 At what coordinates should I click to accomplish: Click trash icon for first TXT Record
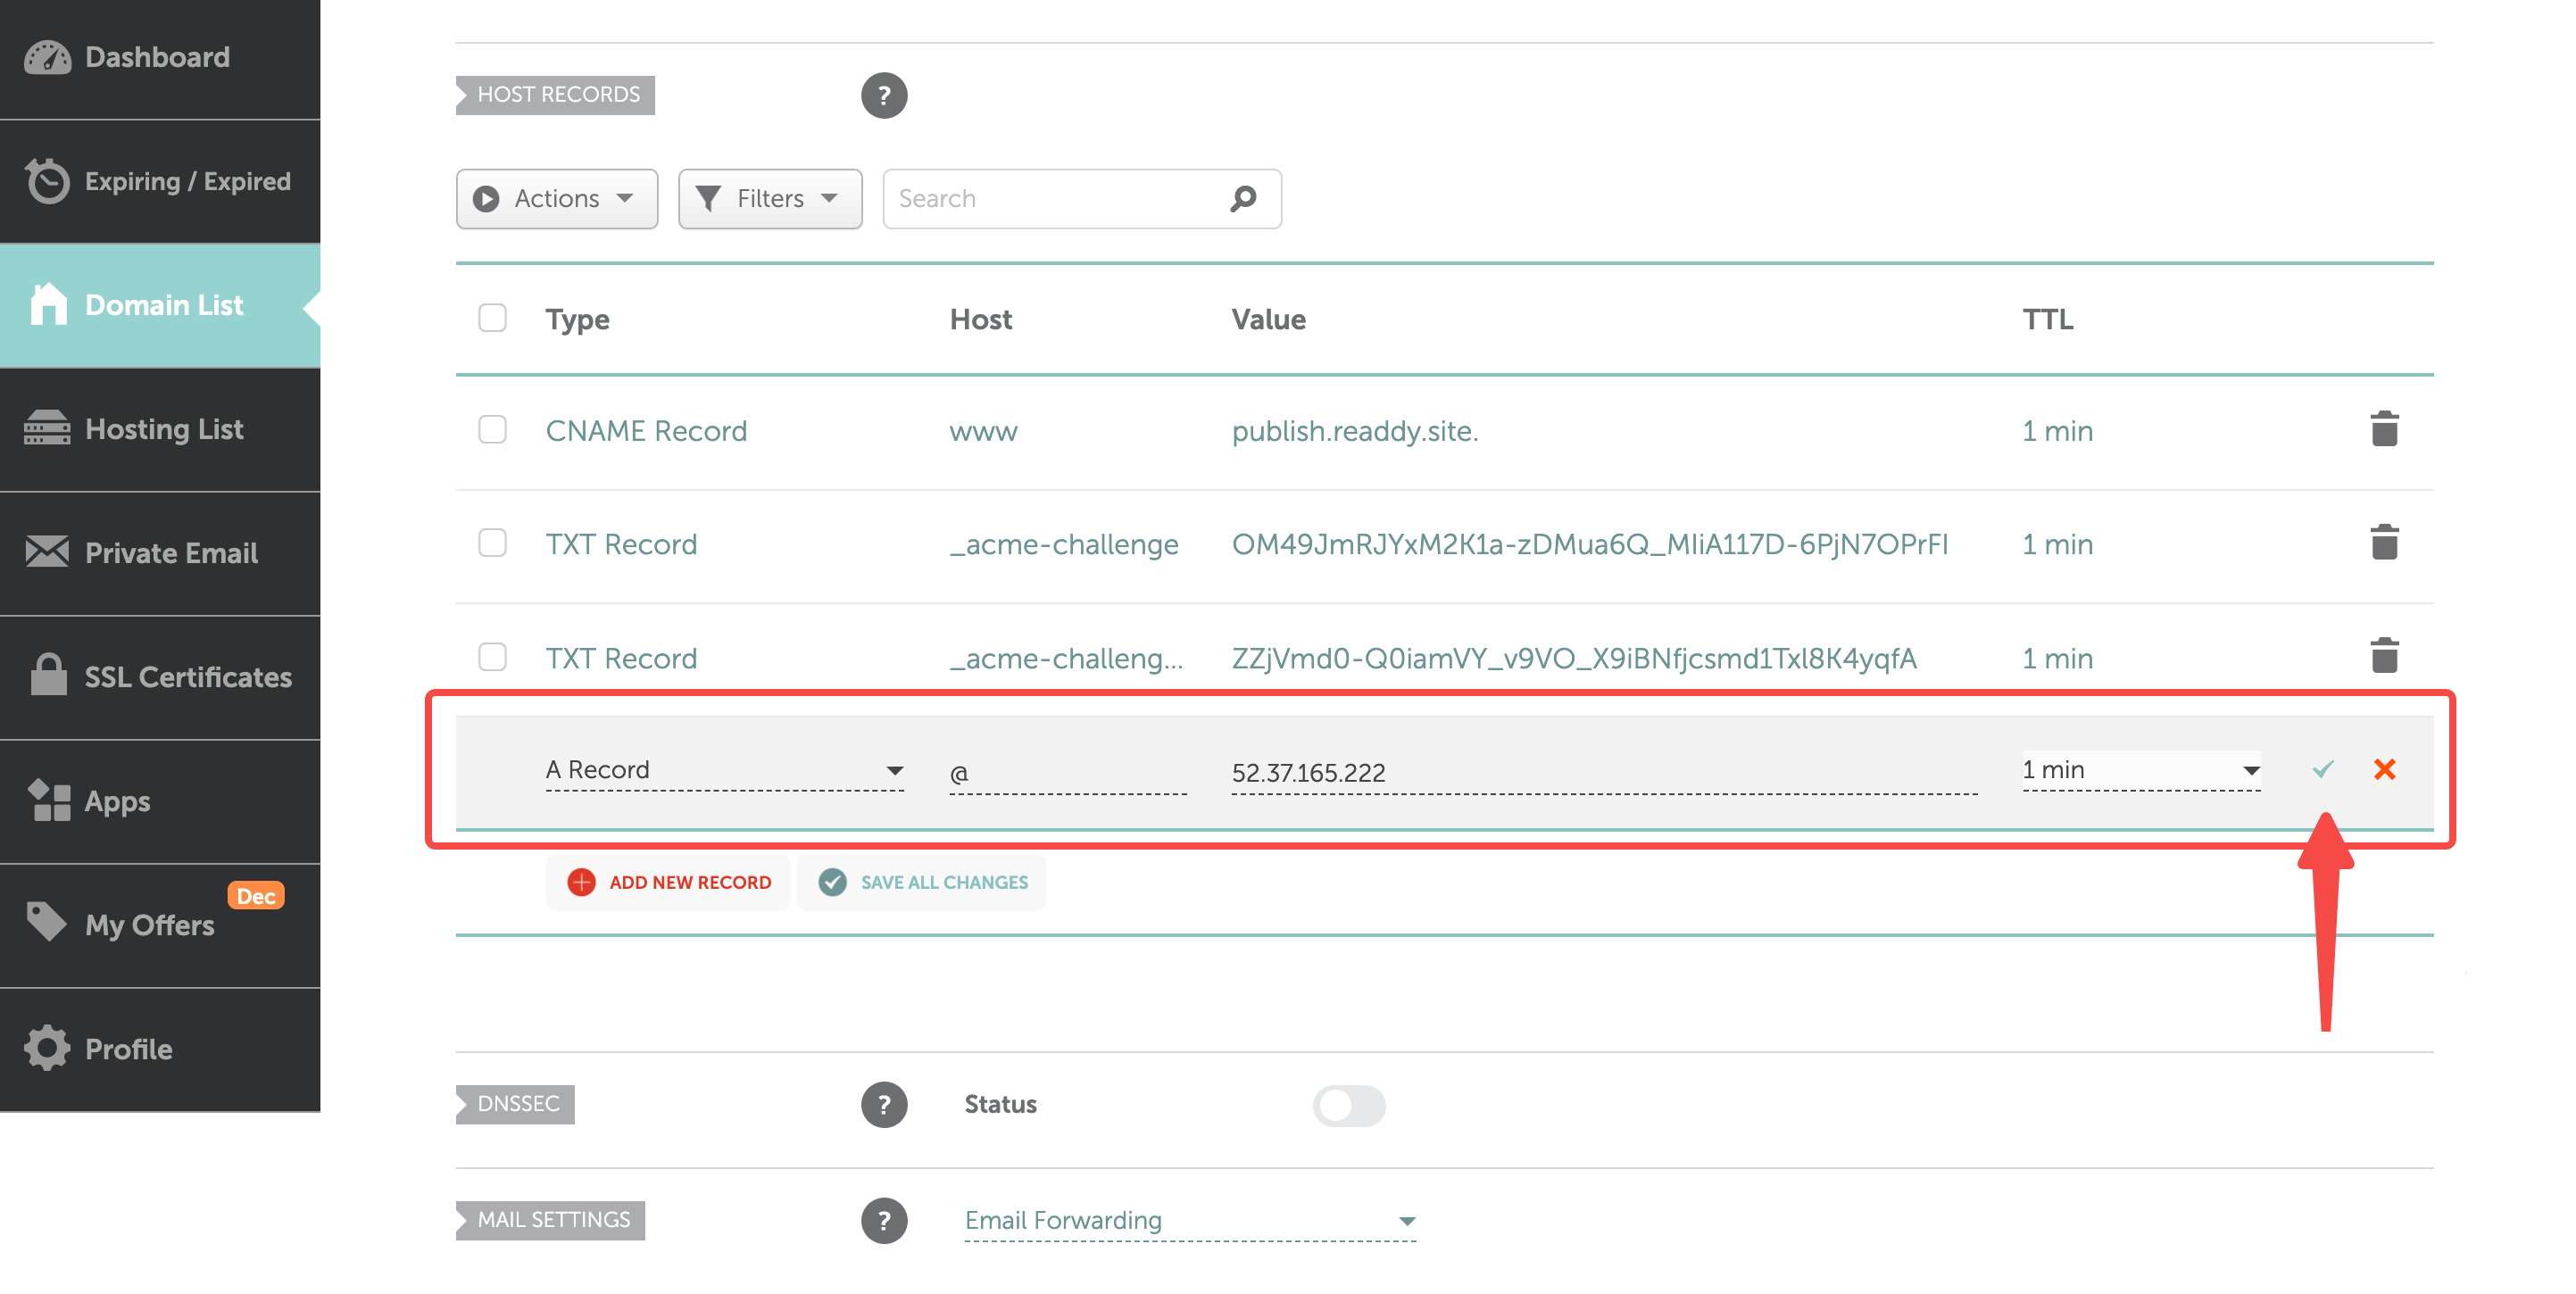[x=2384, y=543]
